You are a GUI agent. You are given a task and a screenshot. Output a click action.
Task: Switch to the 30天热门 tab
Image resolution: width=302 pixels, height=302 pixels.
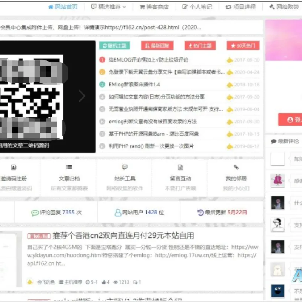click(243, 46)
